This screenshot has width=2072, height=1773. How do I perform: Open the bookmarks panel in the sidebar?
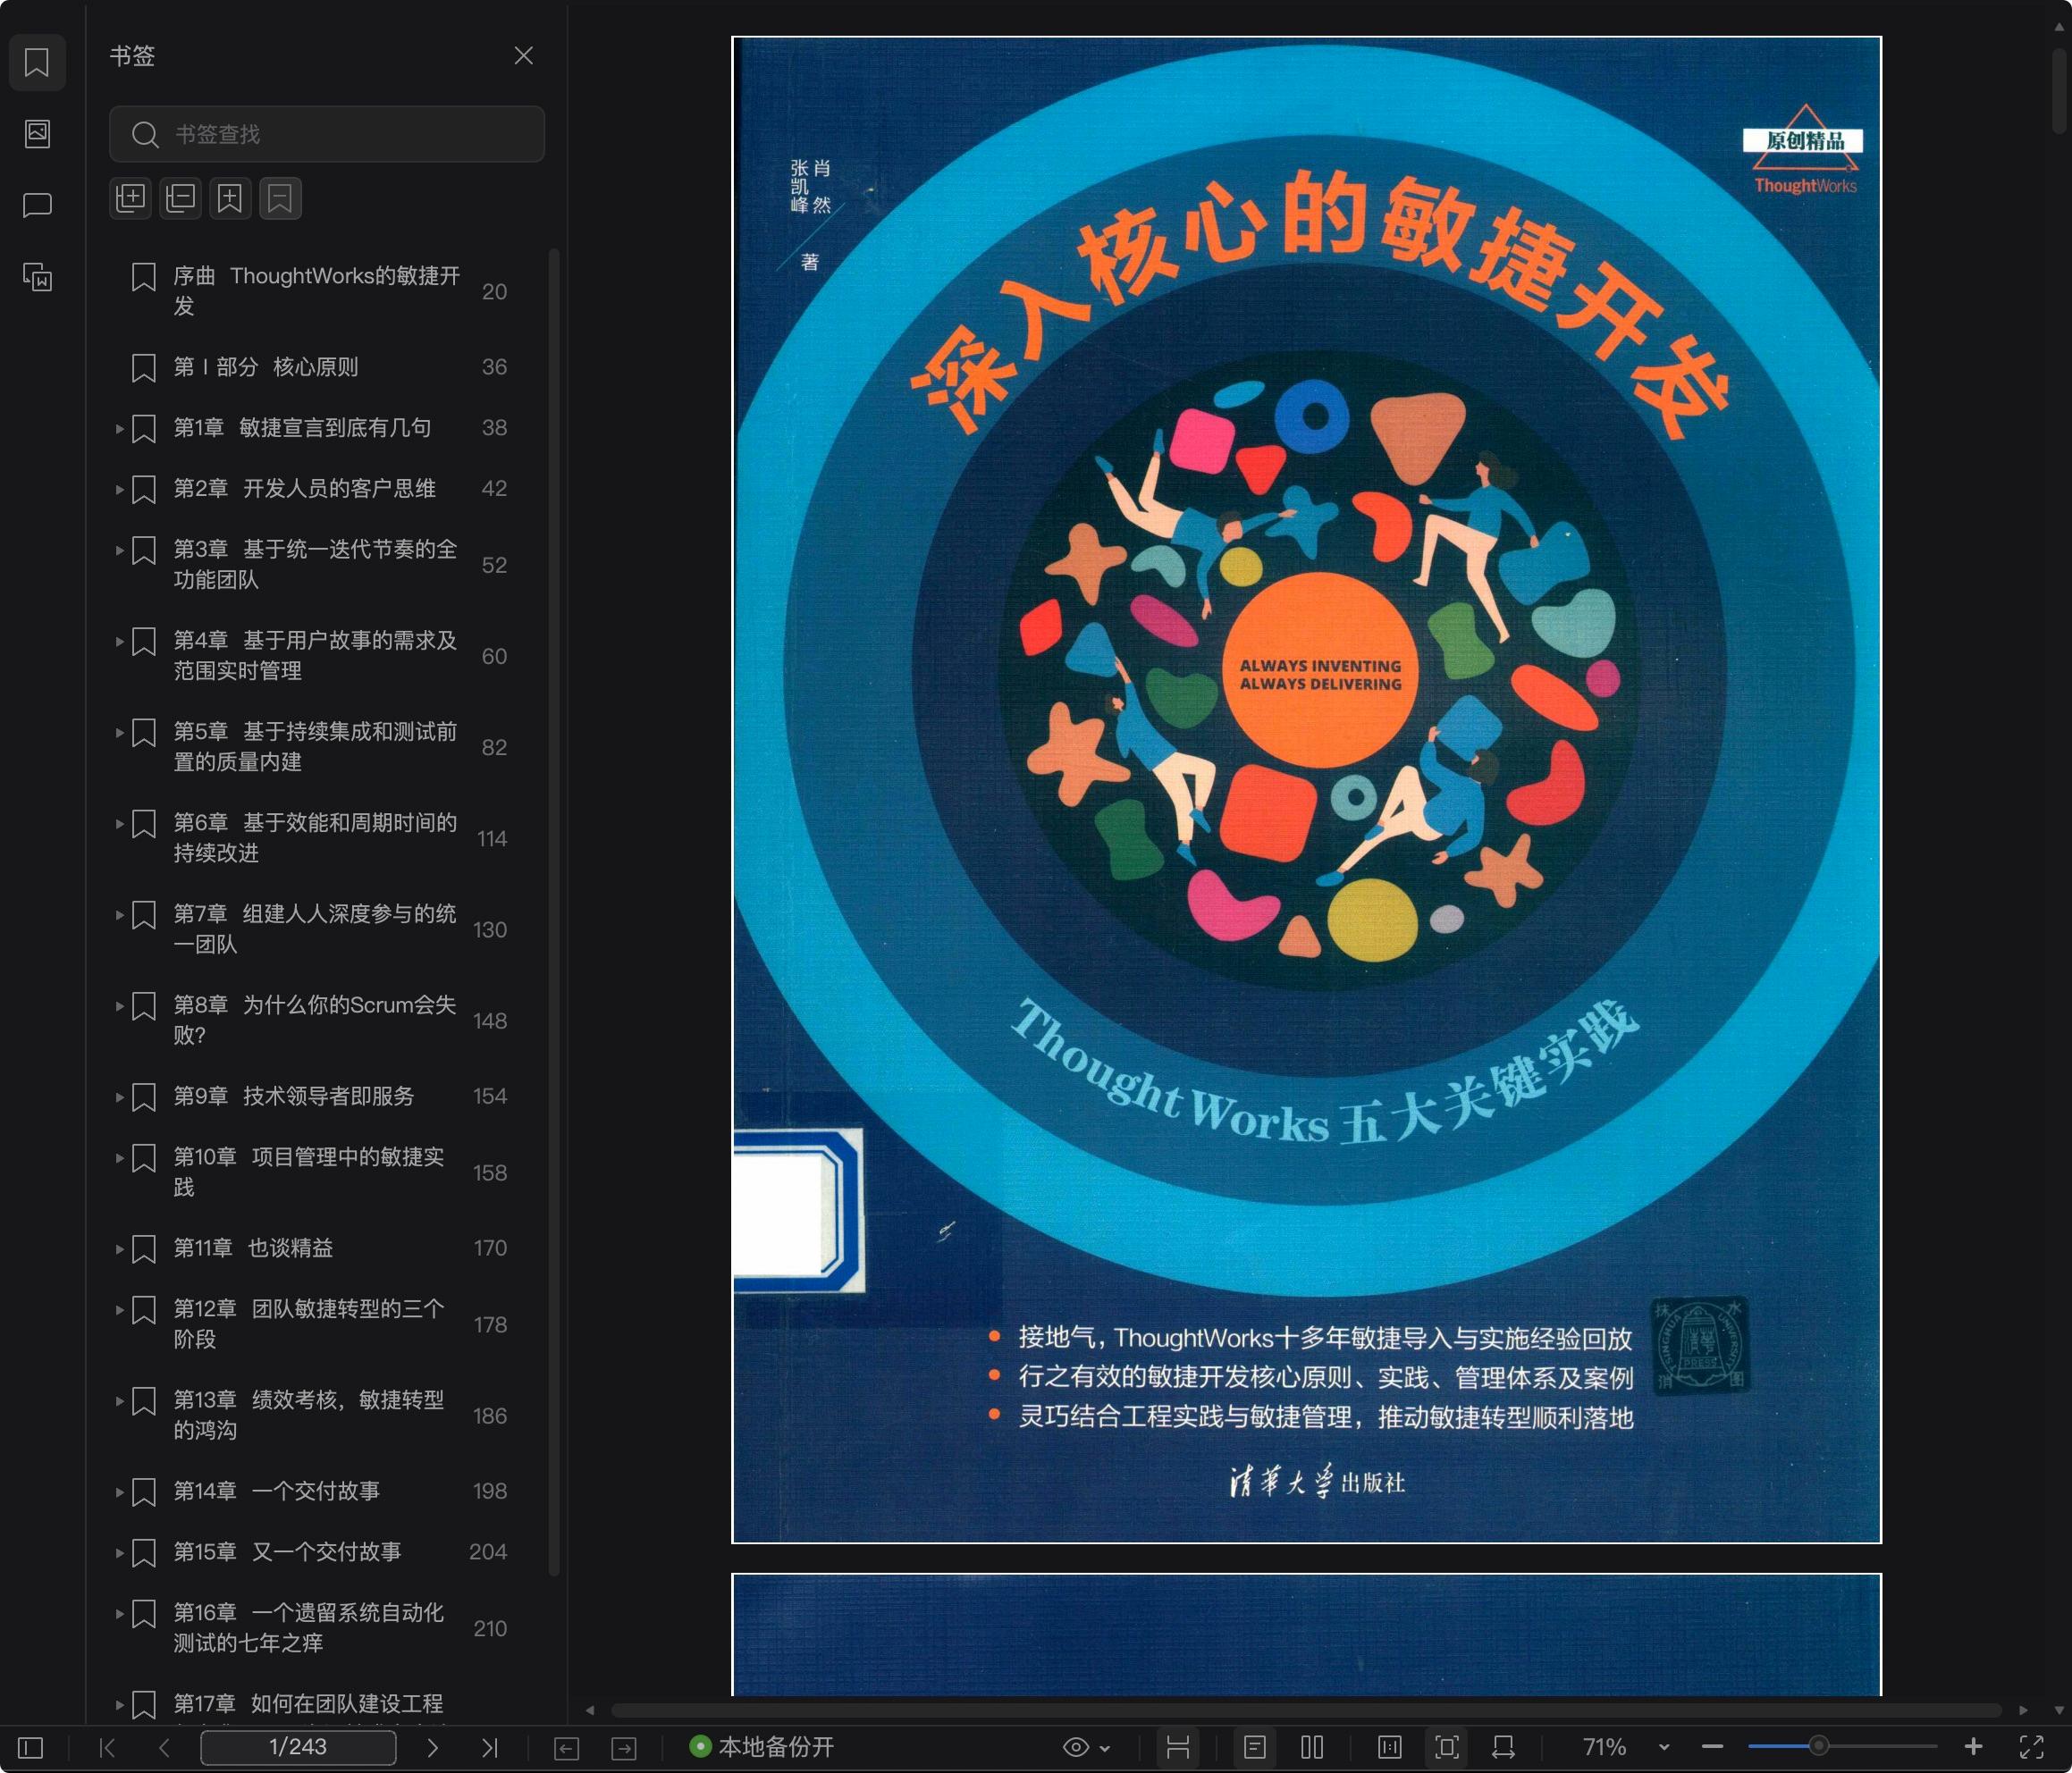coord(37,62)
